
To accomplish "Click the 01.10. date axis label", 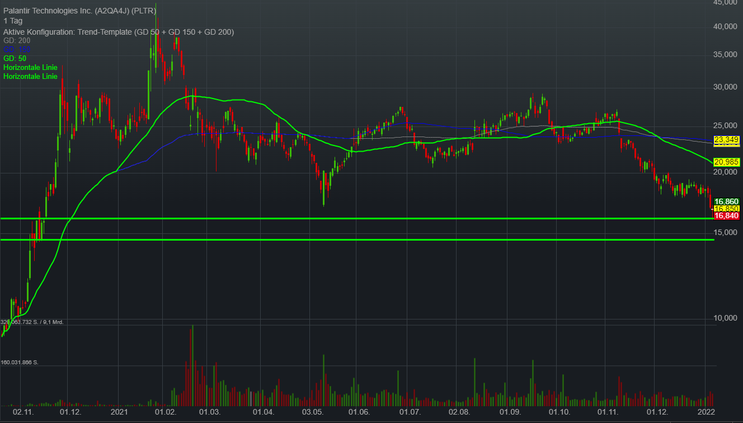I will tap(559, 412).
